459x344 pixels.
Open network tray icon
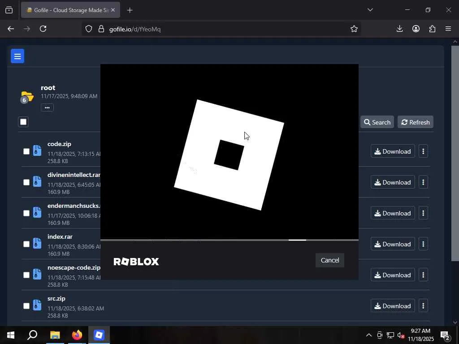pos(390,335)
